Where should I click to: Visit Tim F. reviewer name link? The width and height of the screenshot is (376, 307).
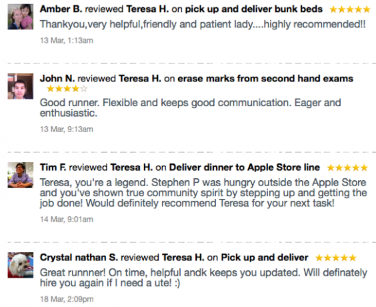[x=53, y=168]
